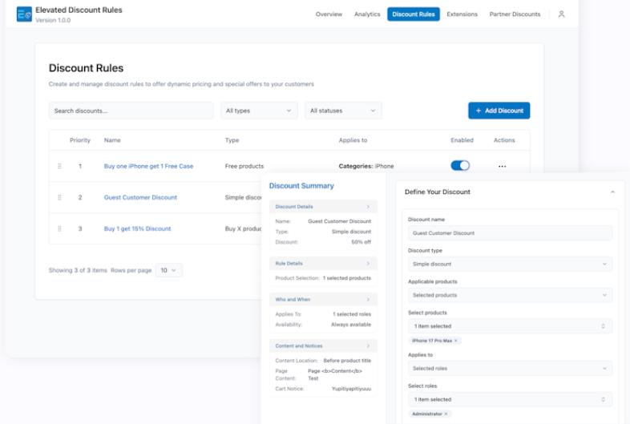This screenshot has height=424, width=630.
Task: Click the Search discounts input field
Action: tap(131, 111)
